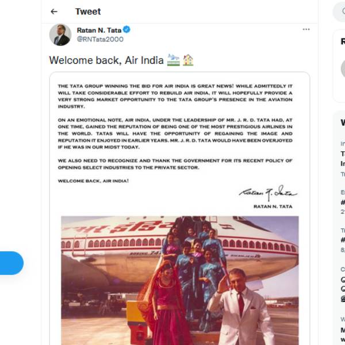
Task: Open the second trending hashtag in the sidebar
Action: pos(343,202)
